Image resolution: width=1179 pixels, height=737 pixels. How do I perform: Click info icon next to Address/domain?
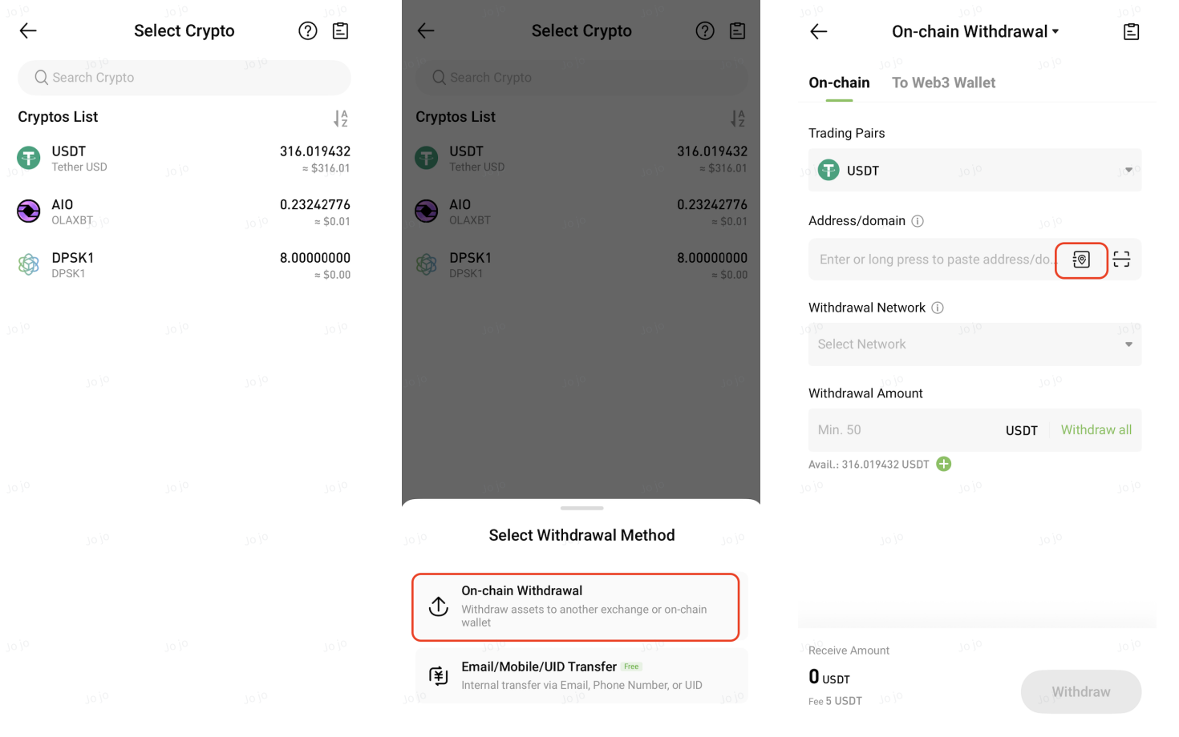918,221
